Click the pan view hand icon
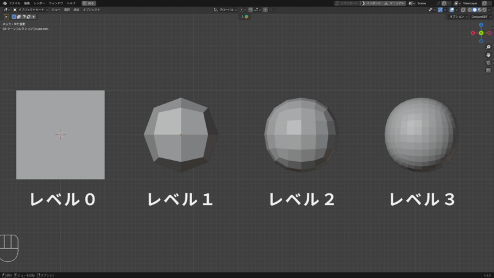Viewport: 494px width, 278px height. (x=488, y=54)
